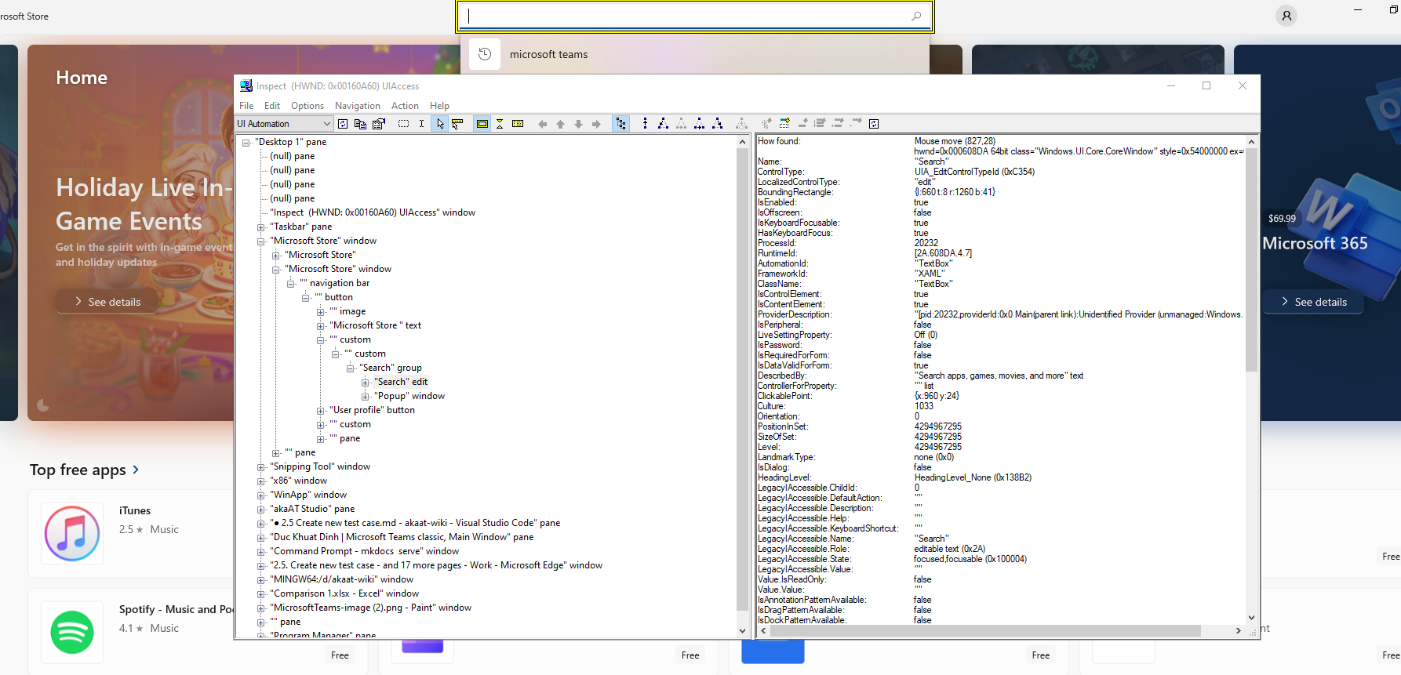This screenshot has height=675, width=1401.
Task: Open the Options menu in Inspect
Action: [x=307, y=106]
